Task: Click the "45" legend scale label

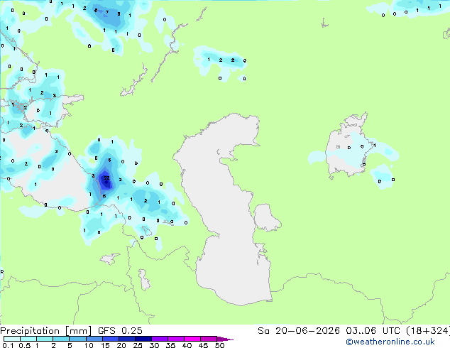Action: point(203,345)
